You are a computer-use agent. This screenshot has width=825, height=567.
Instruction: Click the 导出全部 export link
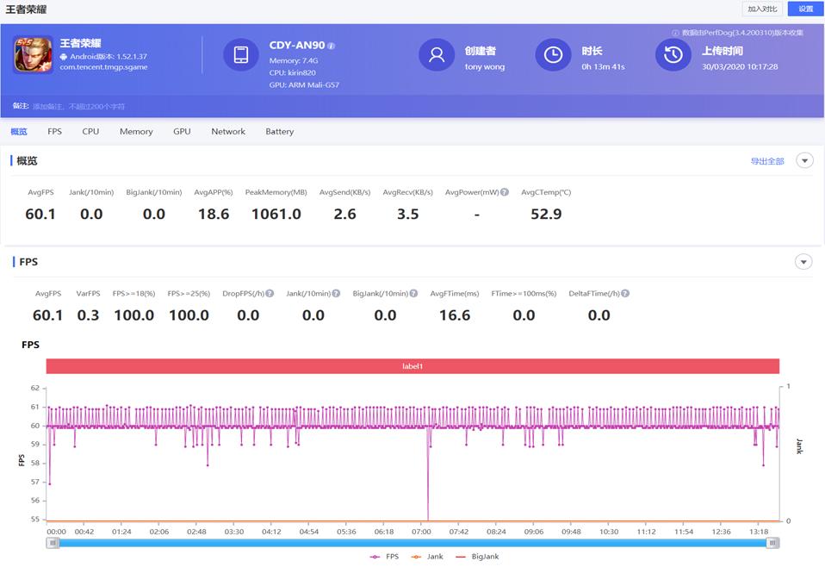pyautogui.click(x=766, y=161)
